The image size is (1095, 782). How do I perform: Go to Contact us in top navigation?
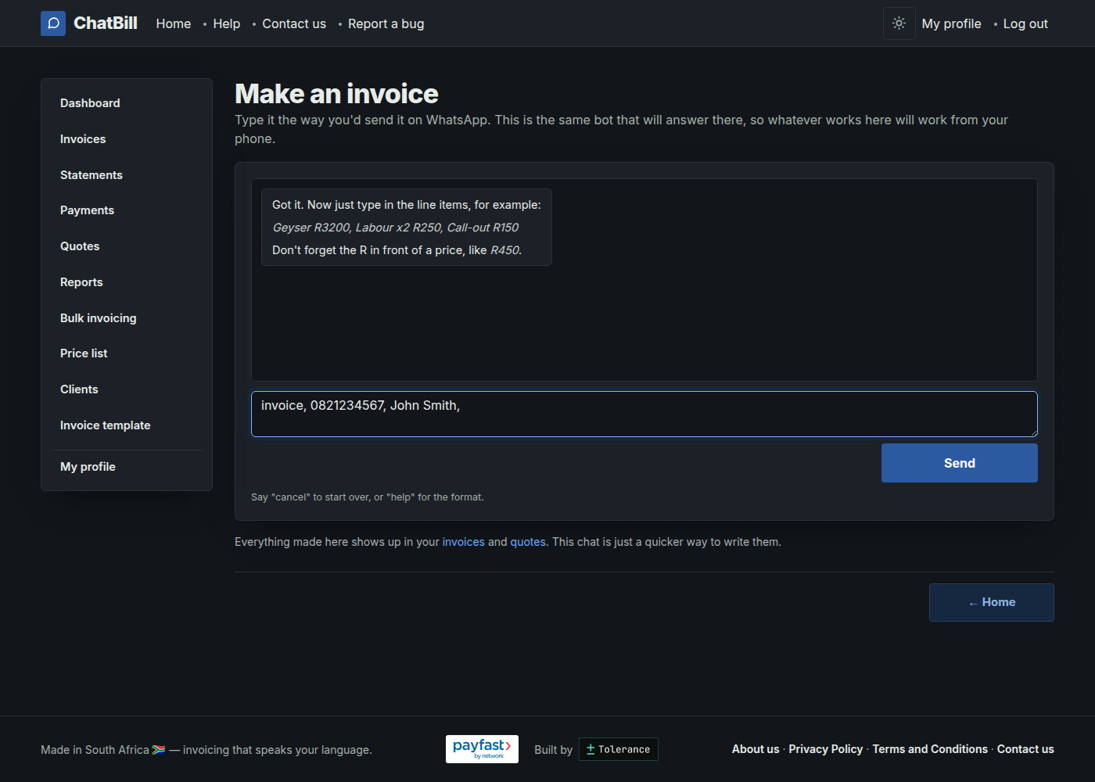tap(294, 23)
